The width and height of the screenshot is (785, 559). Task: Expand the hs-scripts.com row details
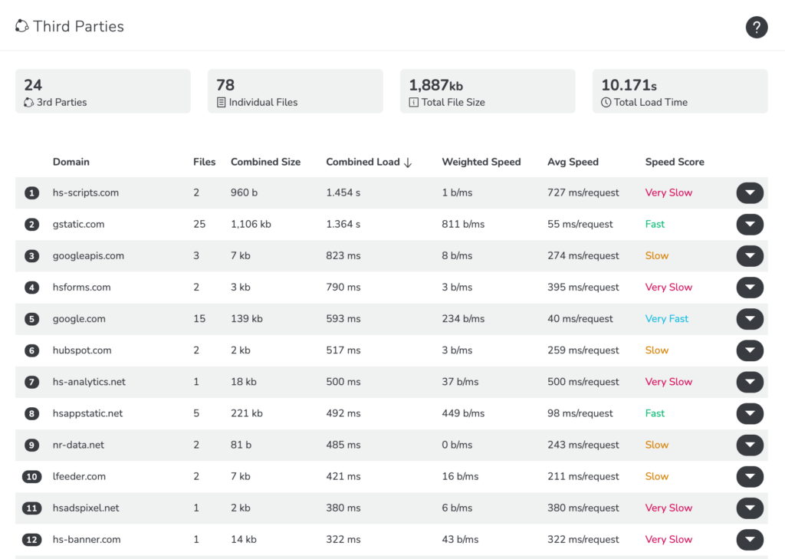[750, 192]
